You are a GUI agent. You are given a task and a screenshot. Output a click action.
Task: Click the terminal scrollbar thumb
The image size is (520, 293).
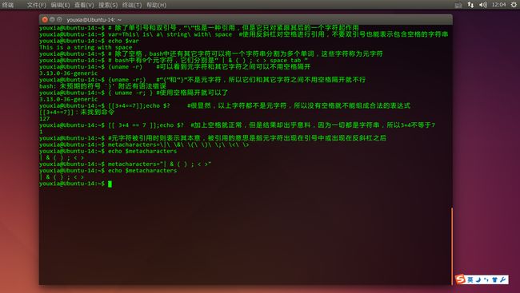pyautogui.click(x=452, y=246)
